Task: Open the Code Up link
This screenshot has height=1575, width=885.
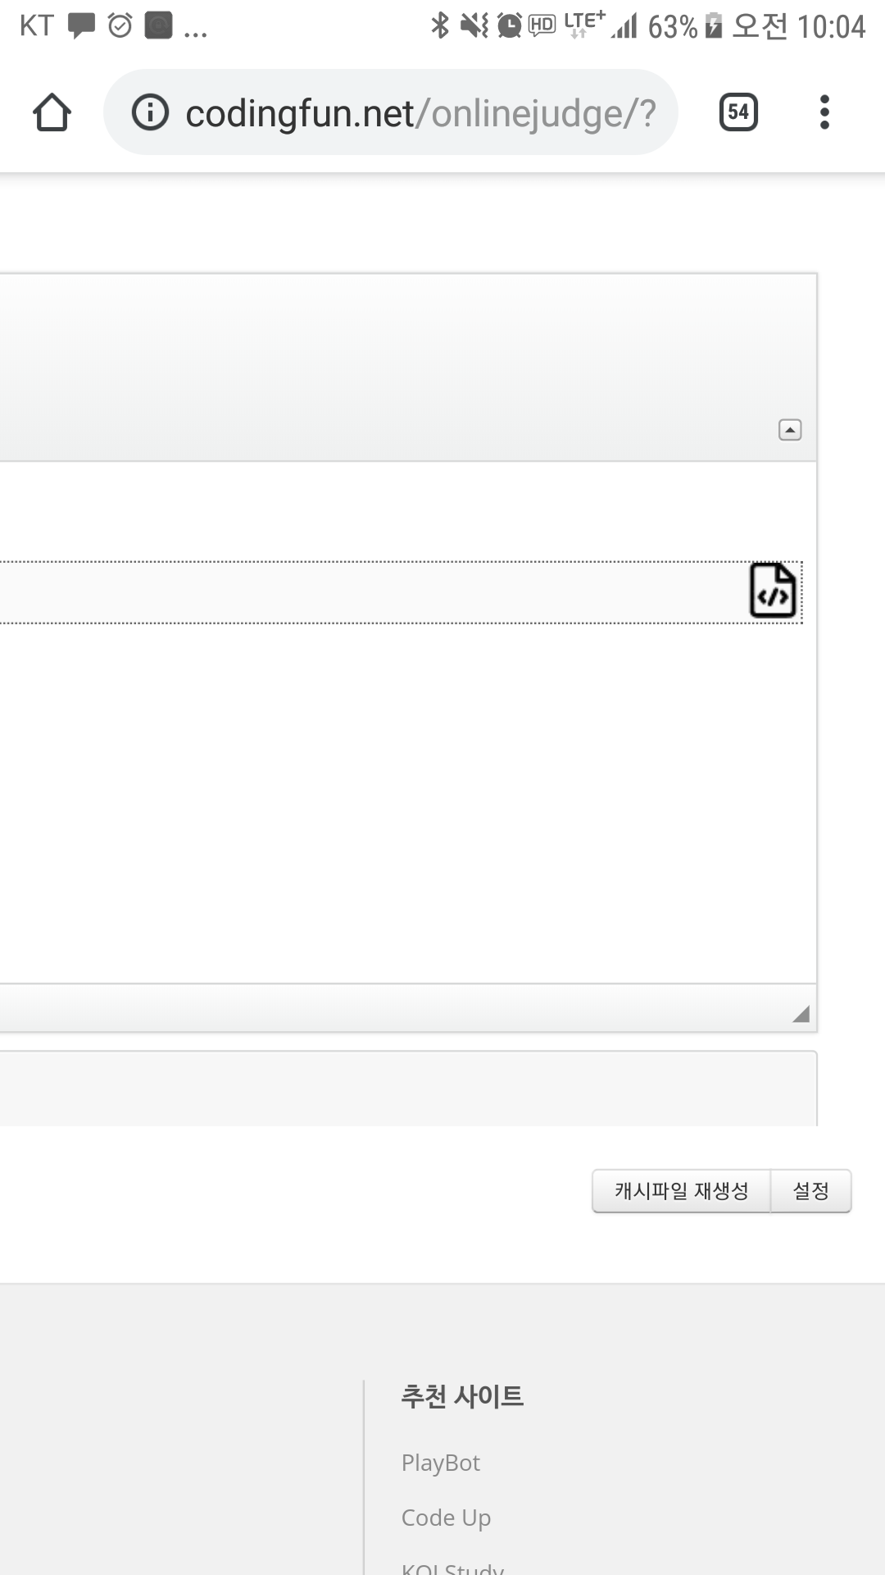Action: [x=446, y=1518]
